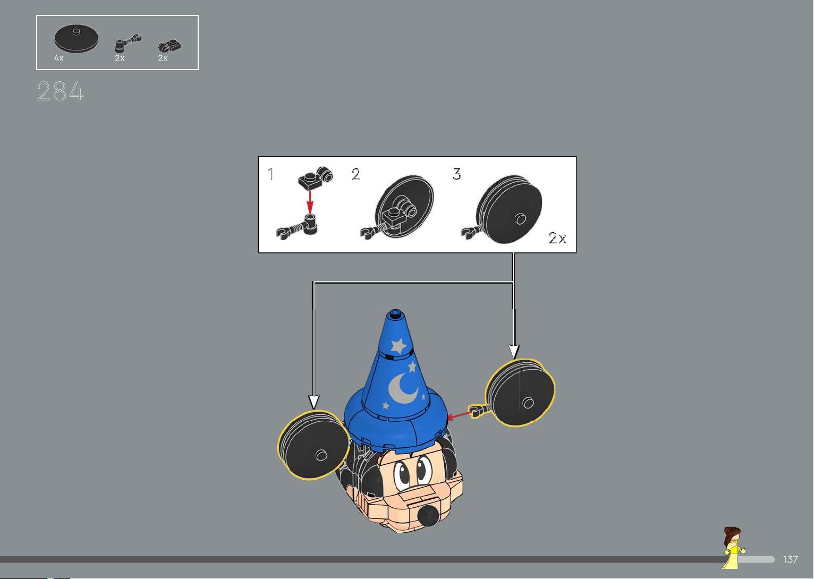The height and width of the screenshot is (579, 814).
Task: Click the finished ear in sub-step 3
Action: pos(502,210)
